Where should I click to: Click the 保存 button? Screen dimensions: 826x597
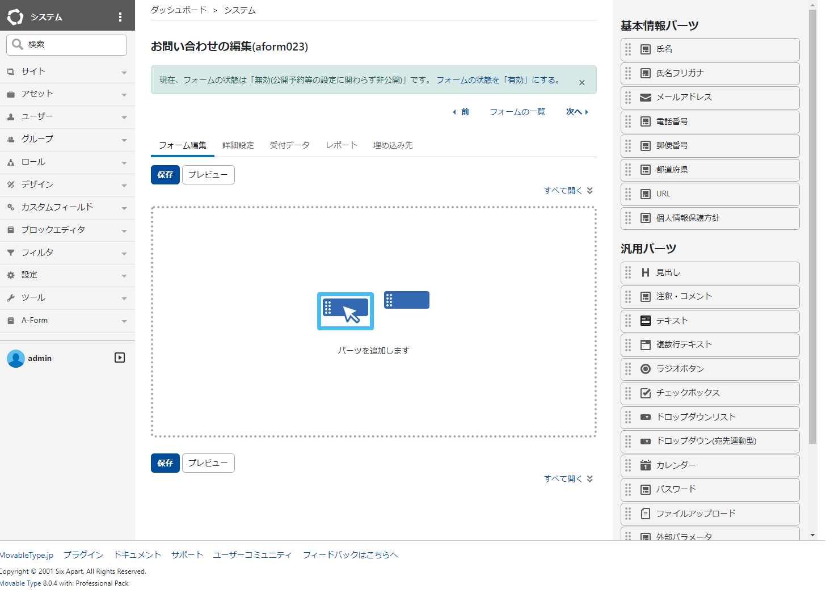165,175
